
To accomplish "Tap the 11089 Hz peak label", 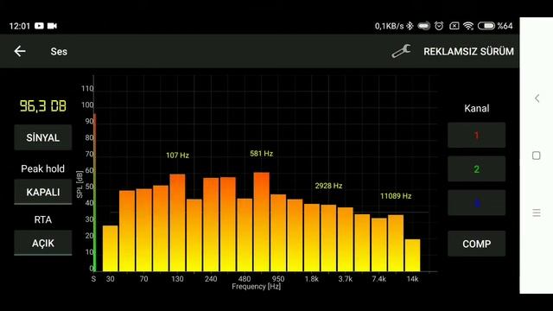I will tap(396, 196).
